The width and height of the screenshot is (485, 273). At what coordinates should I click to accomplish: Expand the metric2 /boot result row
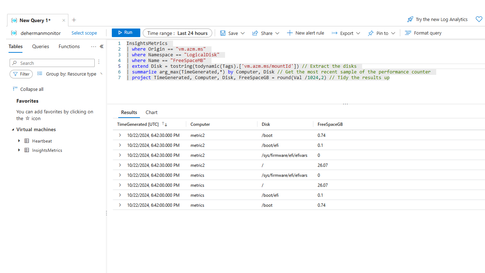pyautogui.click(x=120, y=135)
